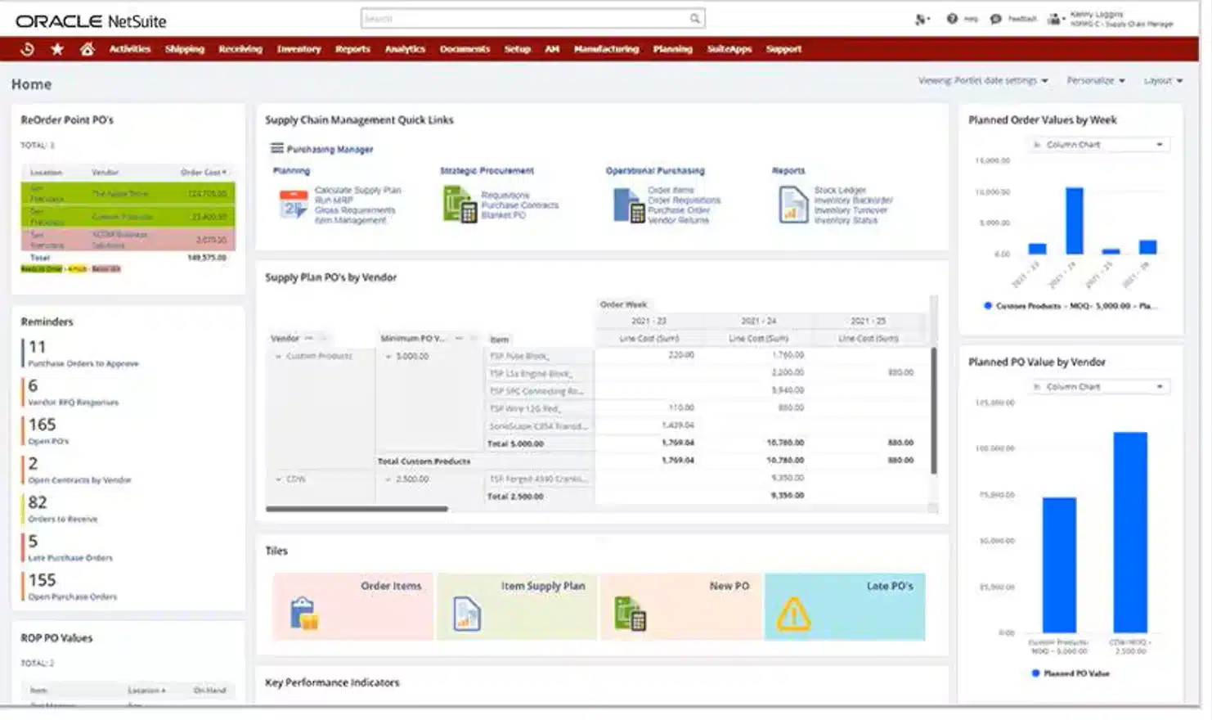The height and width of the screenshot is (720, 1212).
Task: Open the Personalize dropdown
Action: [1096, 80]
